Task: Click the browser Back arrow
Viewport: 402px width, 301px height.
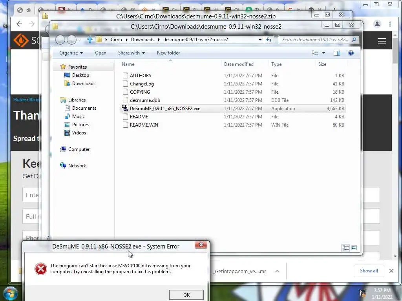Action: coord(19,24)
